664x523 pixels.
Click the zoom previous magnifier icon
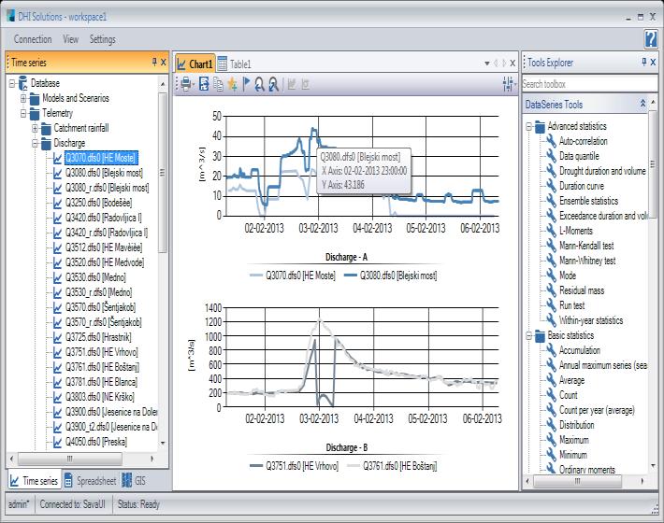(259, 84)
